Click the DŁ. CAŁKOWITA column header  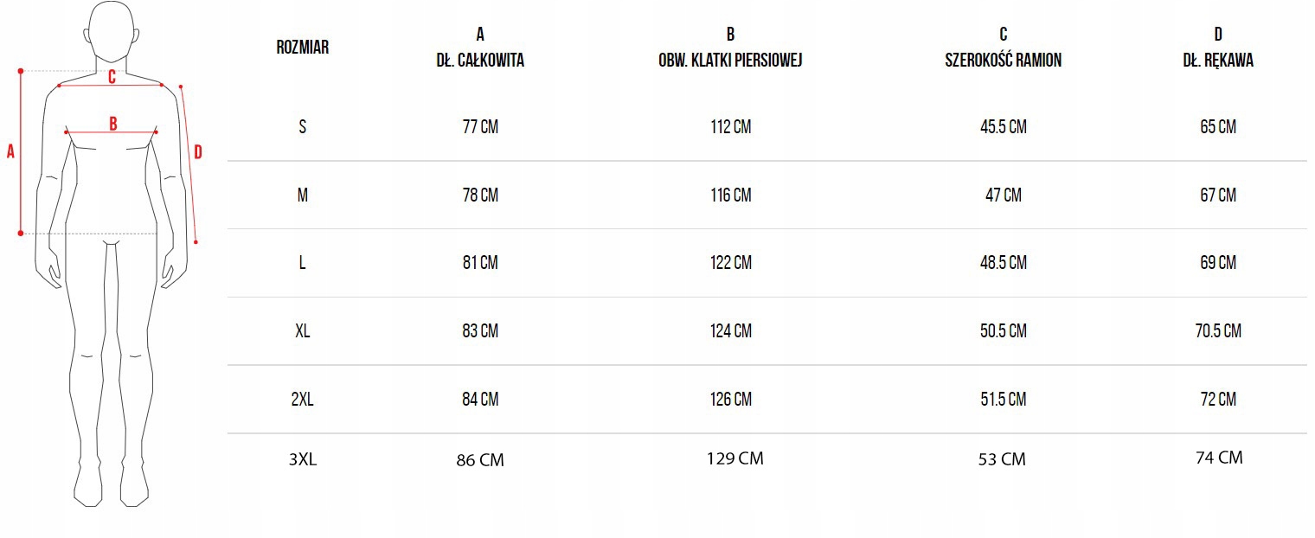(480, 61)
